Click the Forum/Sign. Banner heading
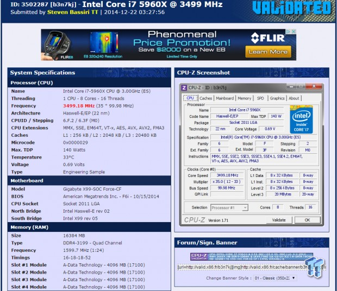The image size is (337, 291). click(207, 243)
